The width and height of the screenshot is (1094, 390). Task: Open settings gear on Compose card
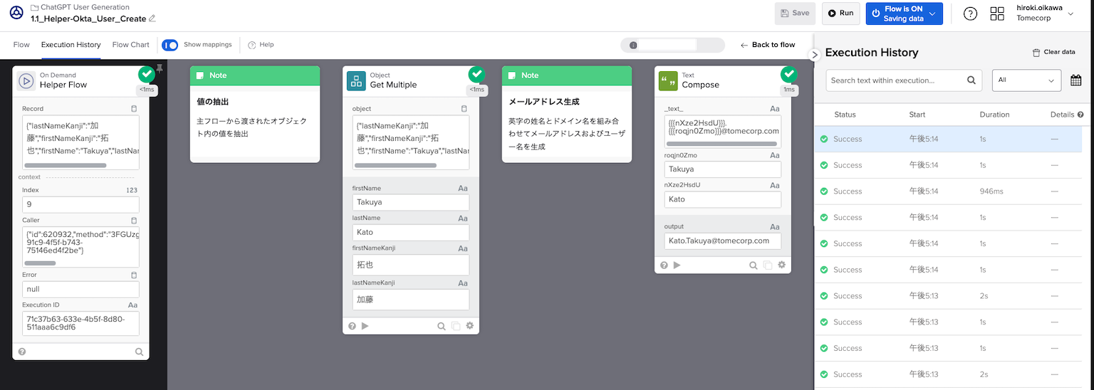(781, 265)
